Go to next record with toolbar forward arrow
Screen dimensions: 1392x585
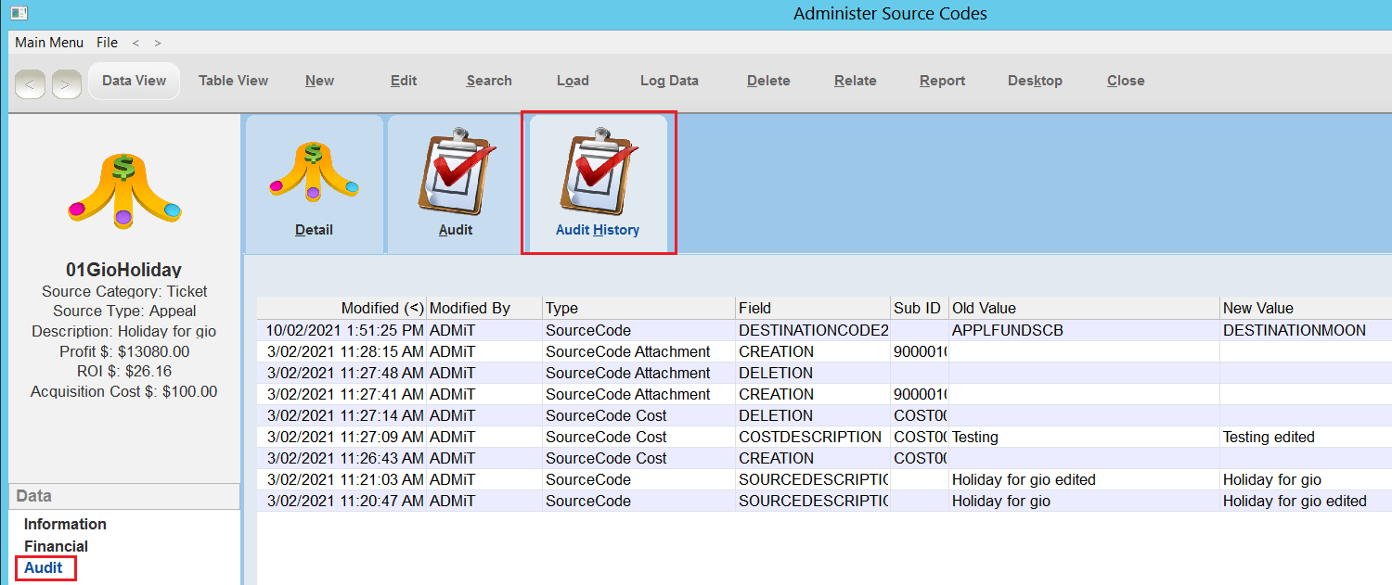click(x=67, y=84)
